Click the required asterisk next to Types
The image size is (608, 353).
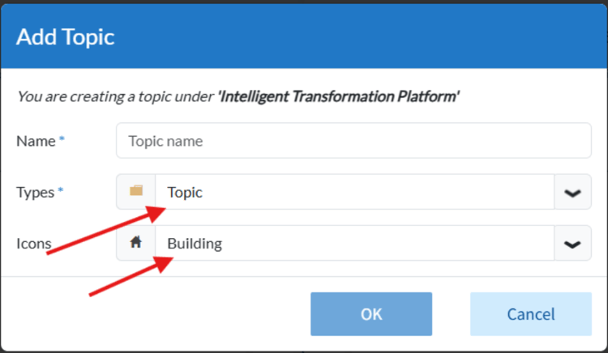[62, 192]
